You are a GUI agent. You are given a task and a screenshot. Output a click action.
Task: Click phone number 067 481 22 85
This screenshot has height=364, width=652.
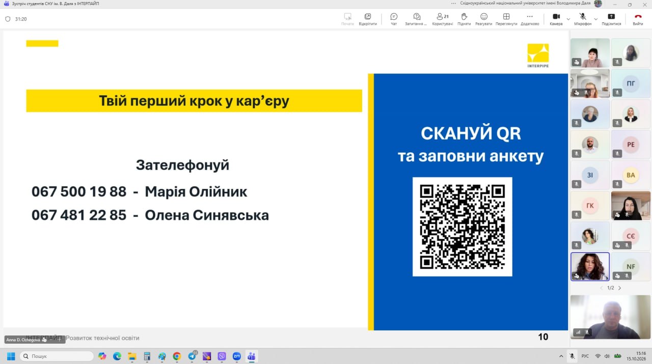pyautogui.click(x=79, y=215)
